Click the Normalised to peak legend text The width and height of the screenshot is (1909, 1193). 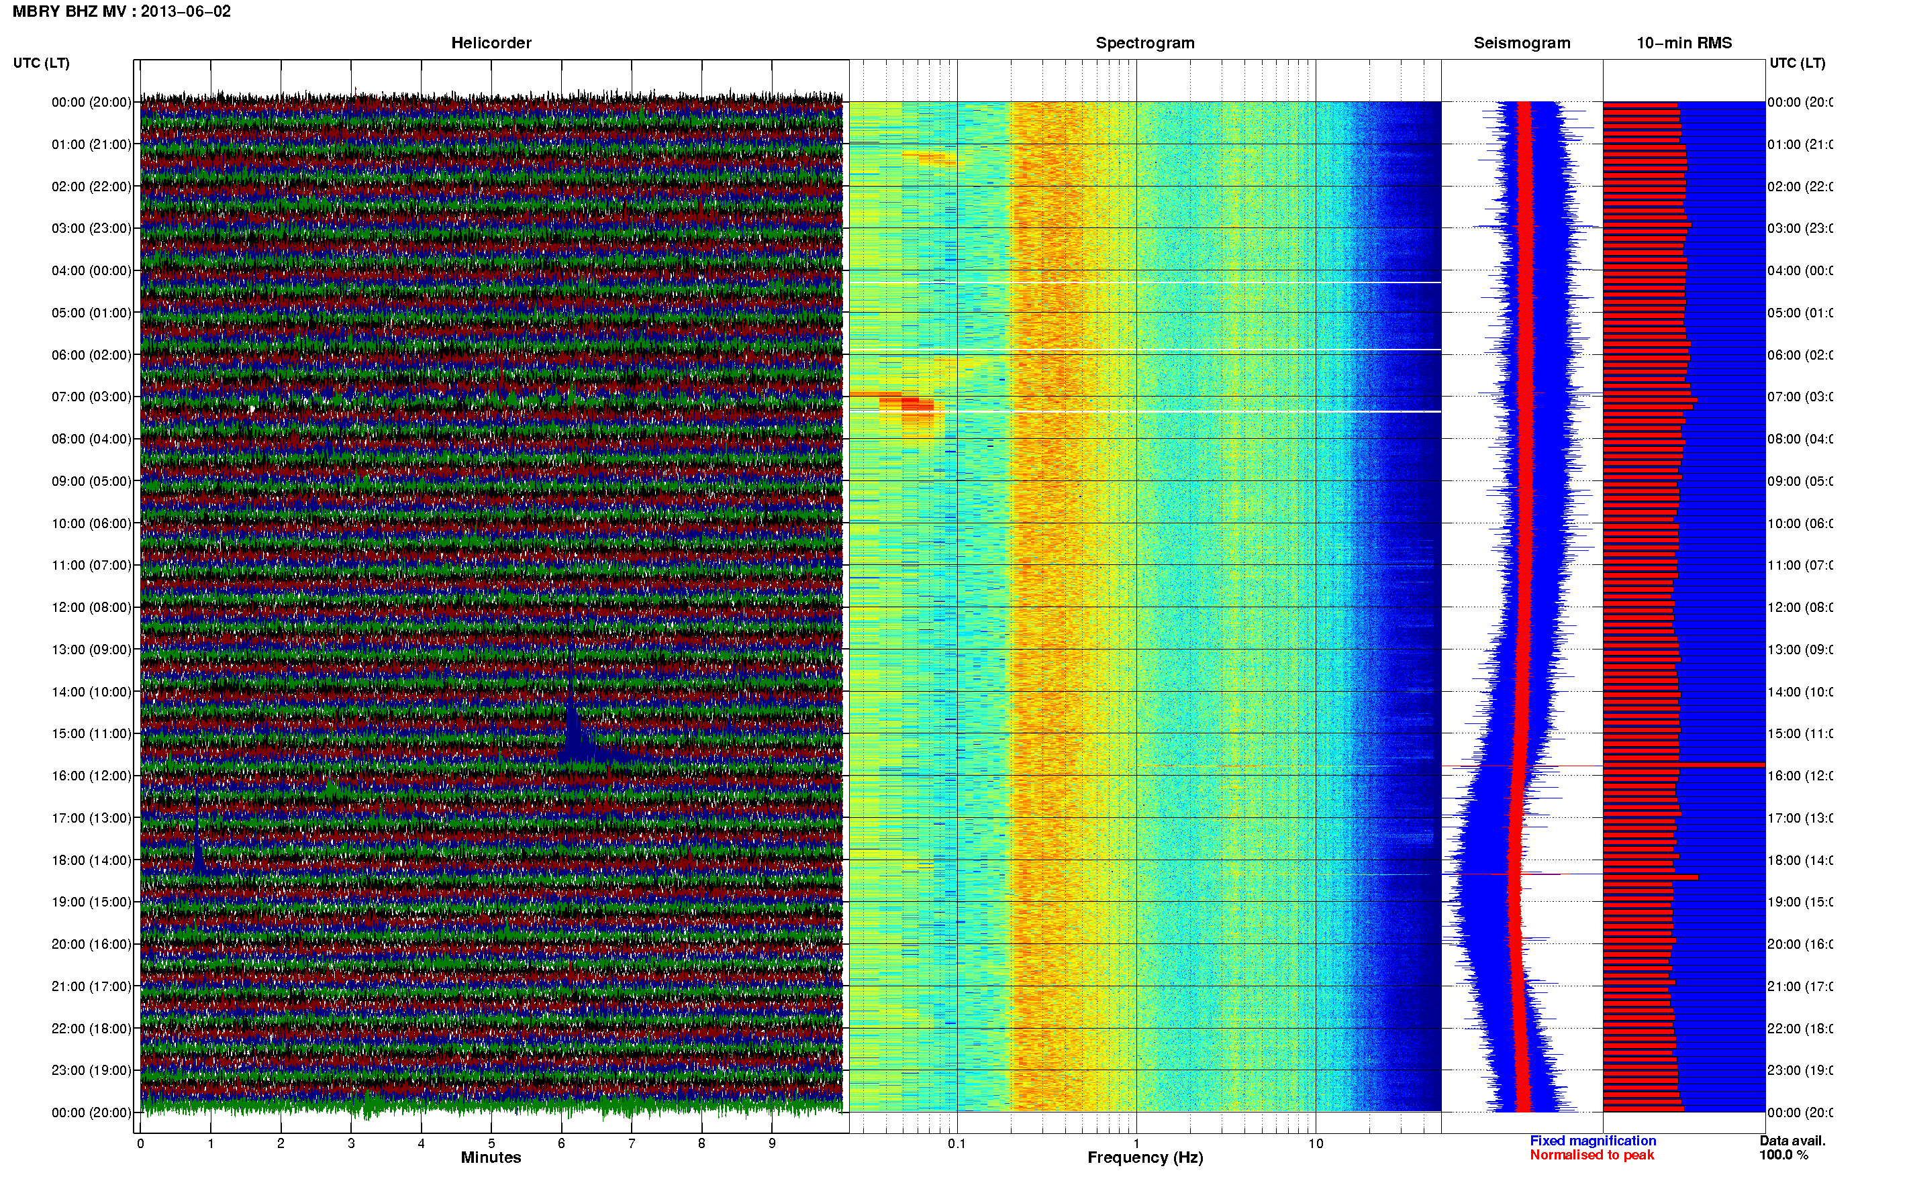tap(1592, 1155)
